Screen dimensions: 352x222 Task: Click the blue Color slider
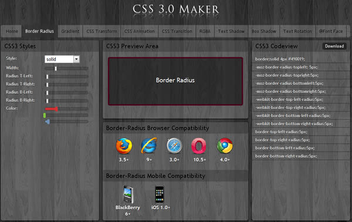(x=66, y=122)
